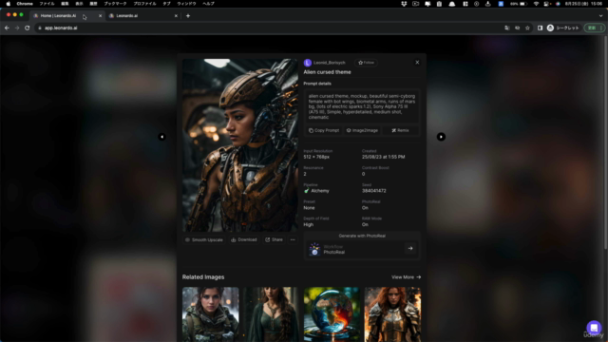Screen dimensions: 608x342
Task: Click the Alchemy pipeline label
Action: [320, 191]
